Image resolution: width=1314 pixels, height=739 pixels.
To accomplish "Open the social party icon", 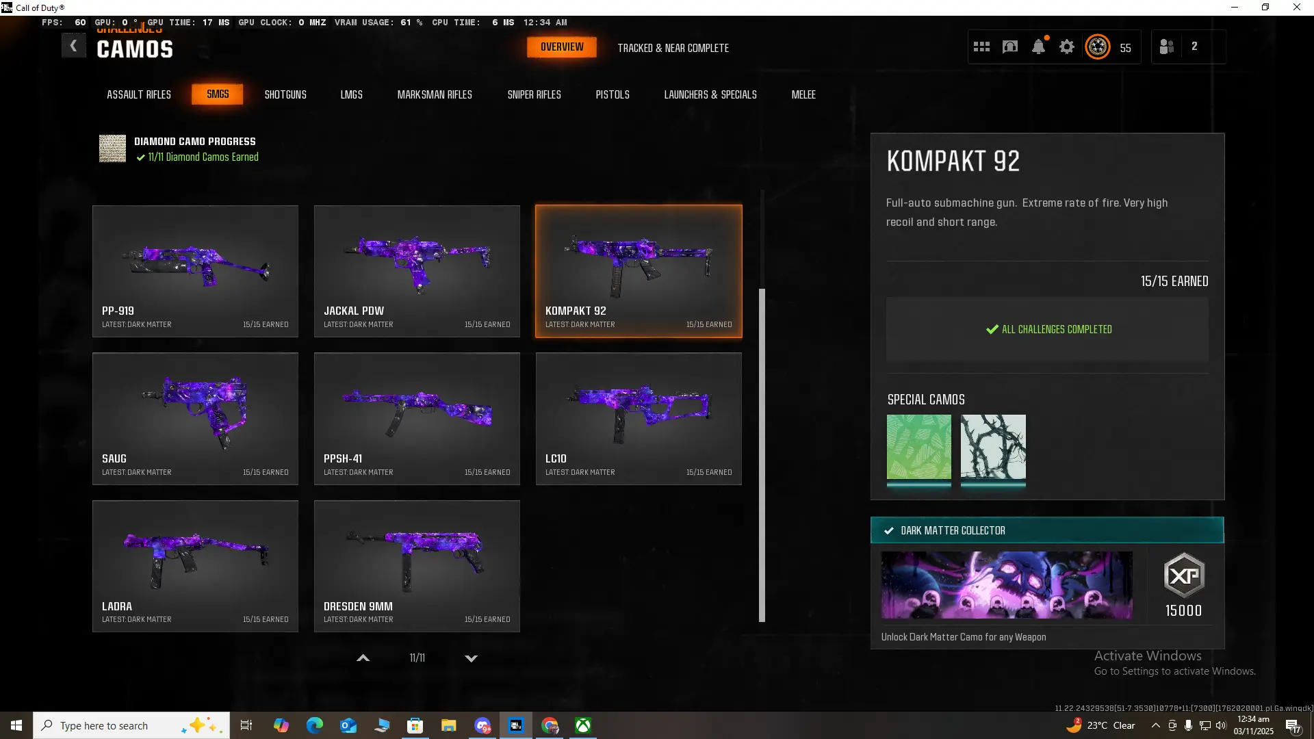I will (1167, 47).
